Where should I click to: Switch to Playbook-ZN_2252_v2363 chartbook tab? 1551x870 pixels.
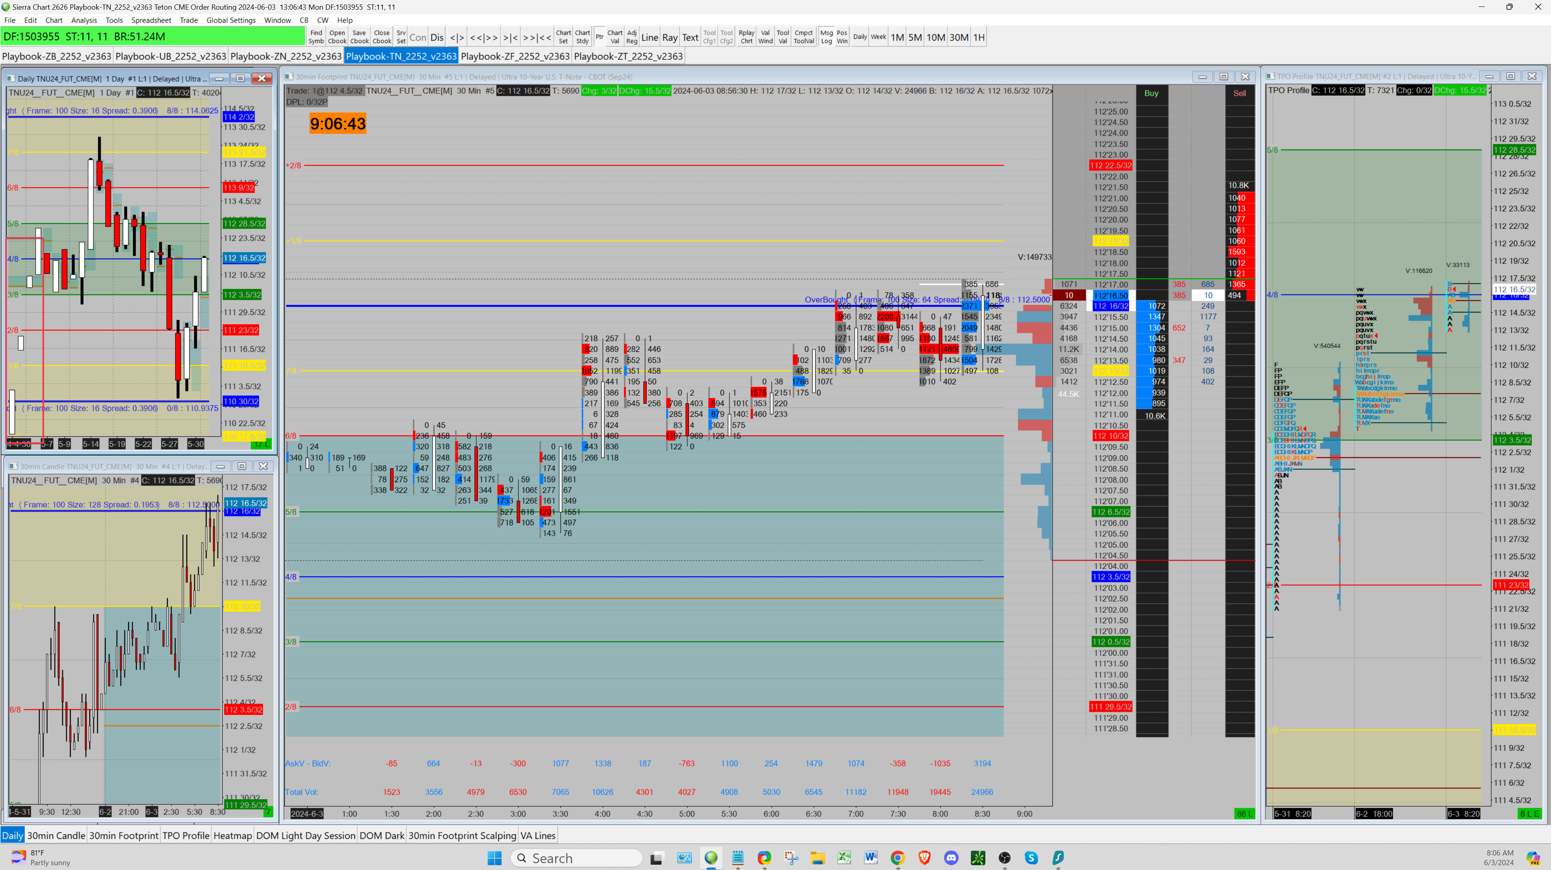(x=285, y=56)
